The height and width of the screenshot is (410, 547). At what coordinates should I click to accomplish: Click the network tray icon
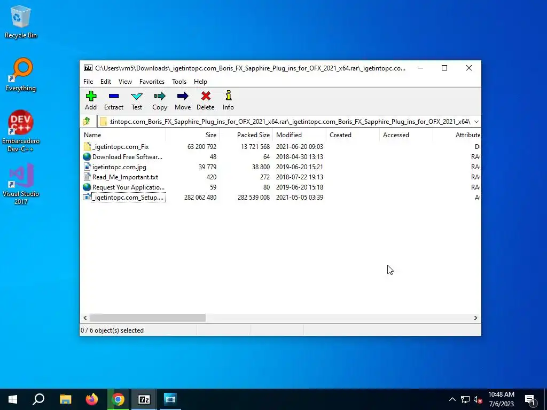(465, 399)
